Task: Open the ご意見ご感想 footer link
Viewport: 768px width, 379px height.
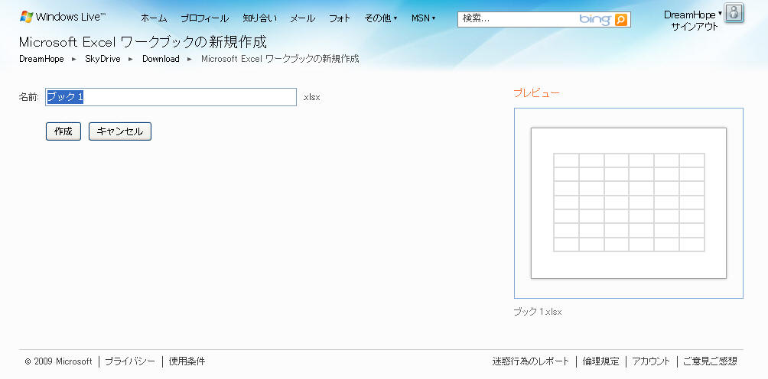Action: pyautogui.click(x=710, y=361)
